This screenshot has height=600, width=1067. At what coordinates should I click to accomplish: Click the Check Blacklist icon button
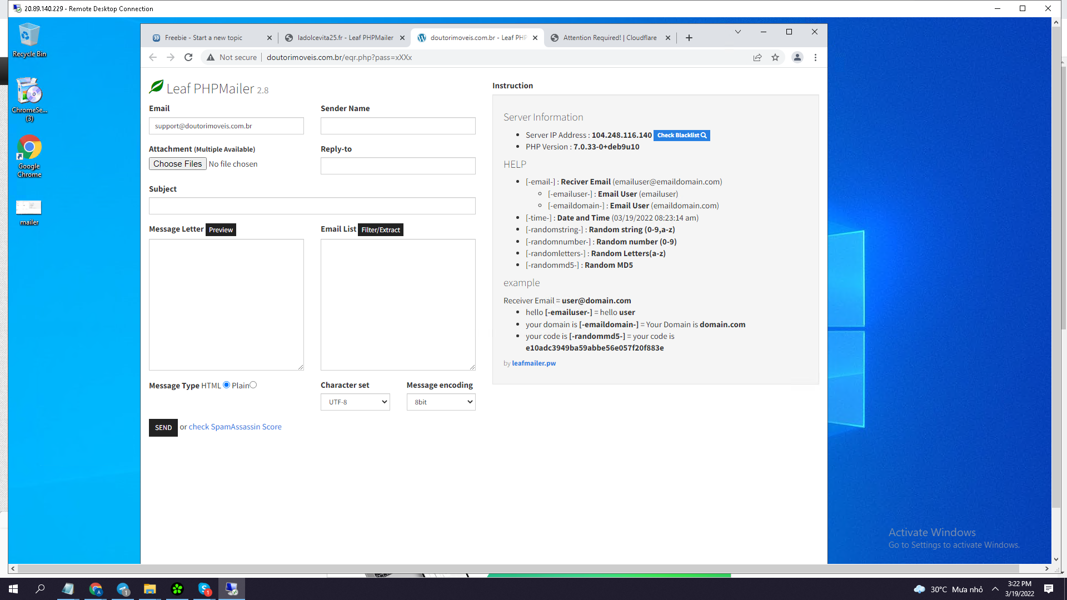(x=681, y=135)
